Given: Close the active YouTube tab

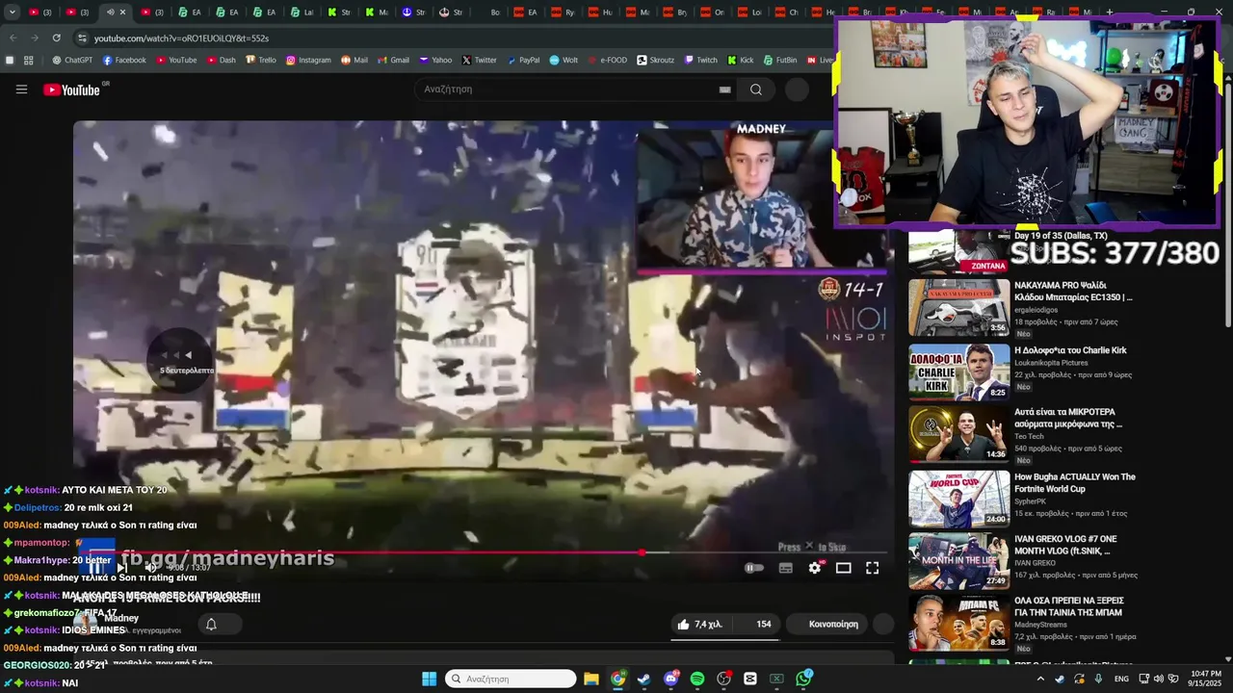Looking at the screenshot, I should point(122,13).
